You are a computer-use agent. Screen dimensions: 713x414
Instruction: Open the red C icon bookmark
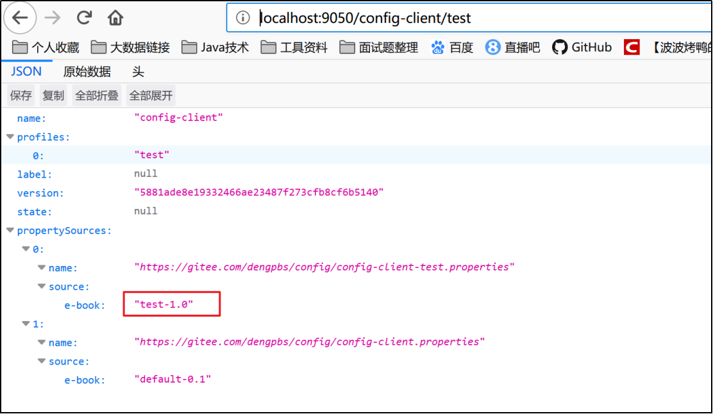[x=632, y=47]
